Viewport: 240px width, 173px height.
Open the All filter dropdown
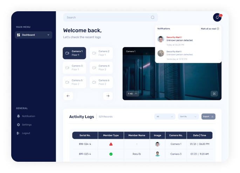click(x=165, y=116)
